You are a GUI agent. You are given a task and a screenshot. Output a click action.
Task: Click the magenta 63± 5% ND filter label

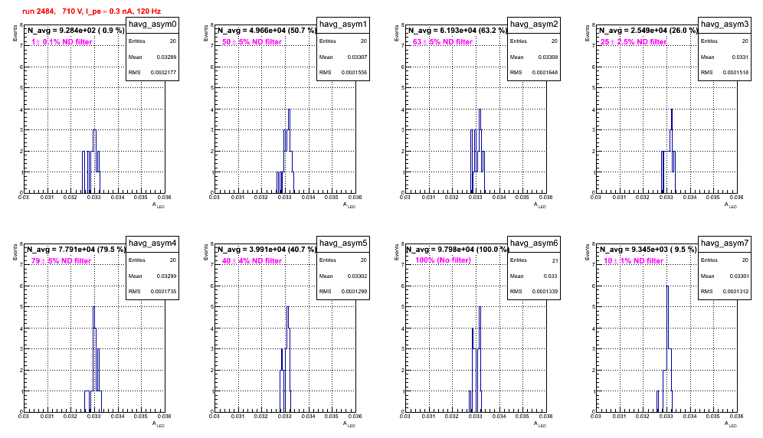tap(443, 42)
